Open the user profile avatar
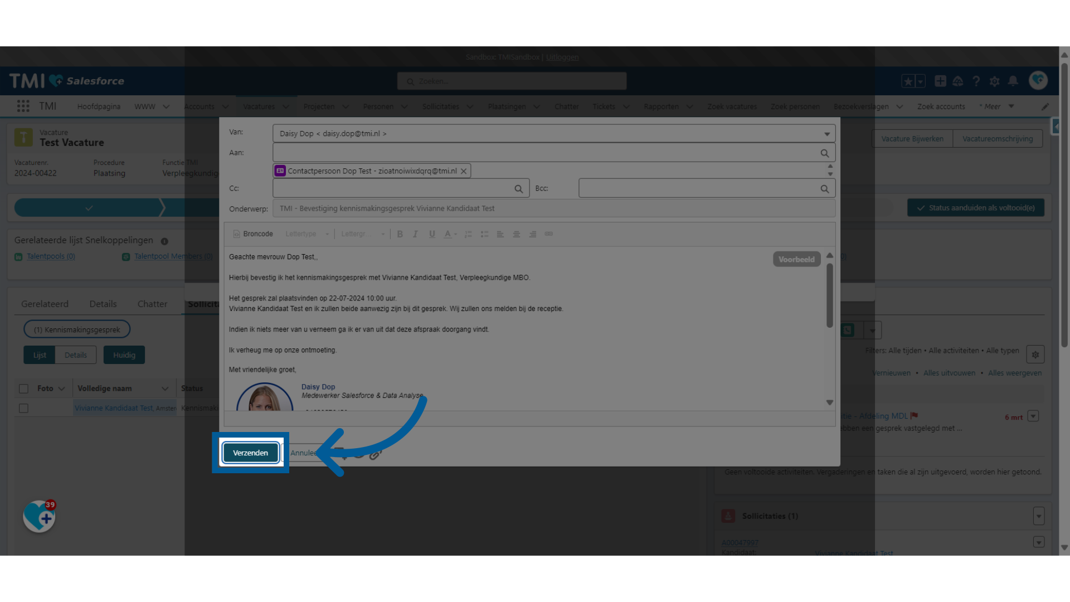Screen dimensions: 1070x602 pyautogui.click(x=1038, y=80)
